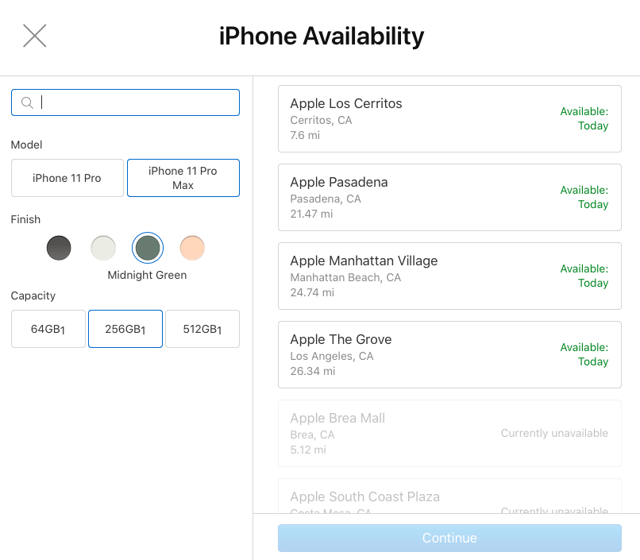The width and height of the screenshot is (640, 560).
Task: Click the Los Angeles, CA location text
Action: coord(332,357)
